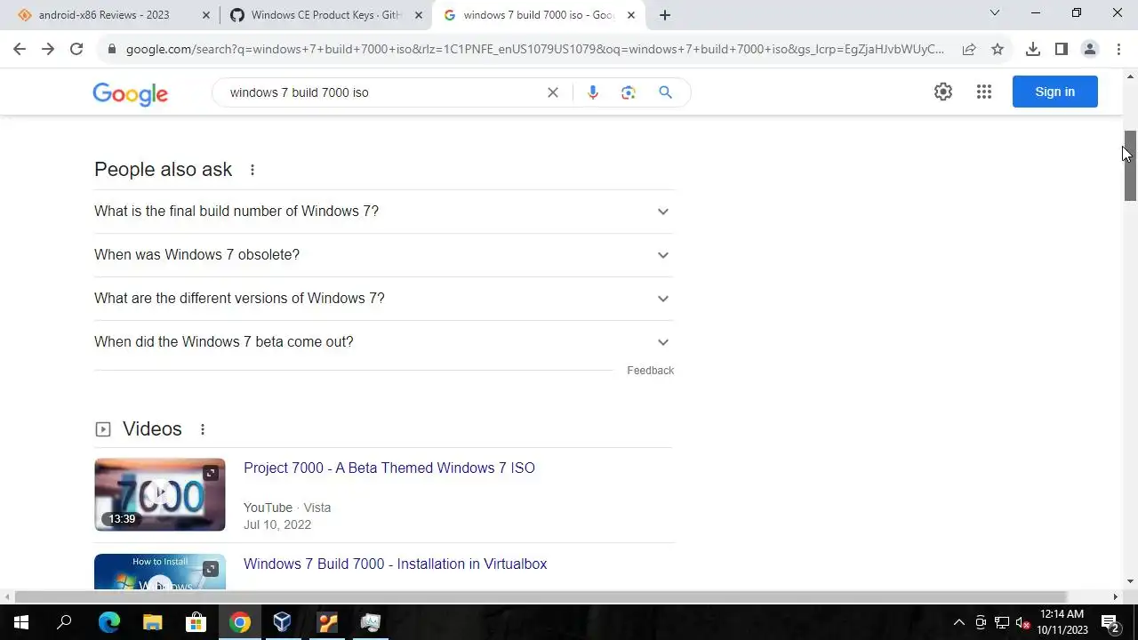Click the Sign in button
Screen dimensions: 1138x640
1054,92
